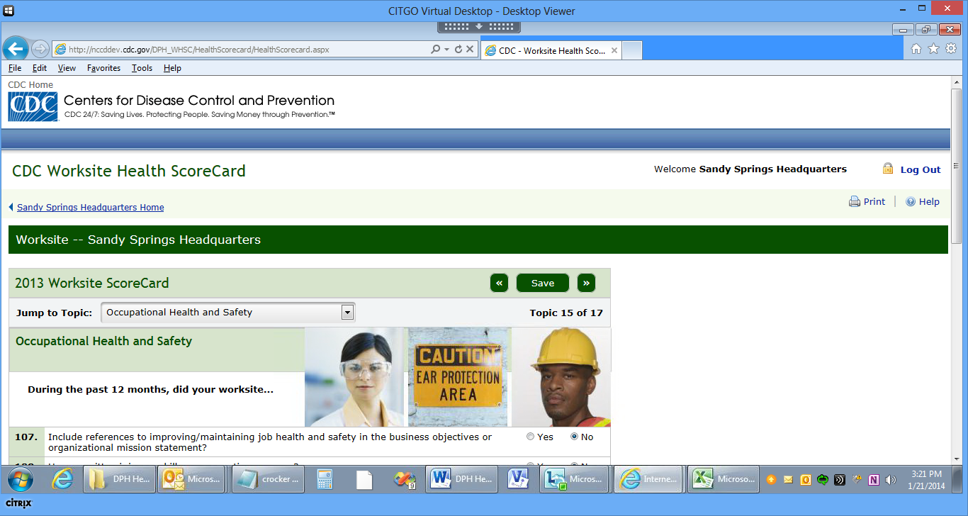Open the File menu
The image size is (968, 516).
(15, 68)
